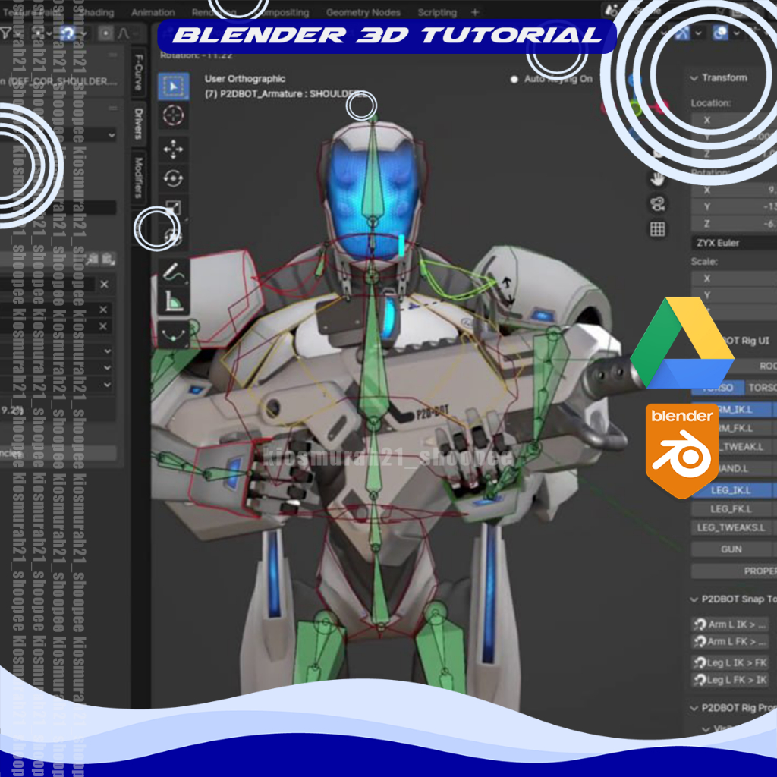The height and width of the screenshot is (777, 777).
Task: Switch to the Shading workspace tab
Action: [x=98, y=12]
